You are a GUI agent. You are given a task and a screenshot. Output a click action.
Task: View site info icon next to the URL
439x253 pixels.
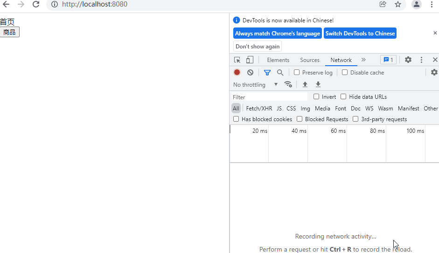point(55,4)
